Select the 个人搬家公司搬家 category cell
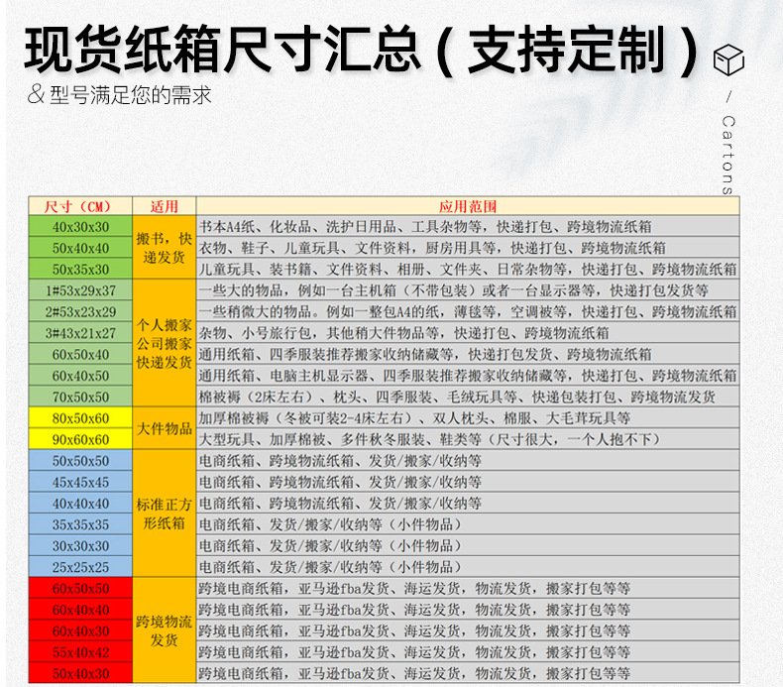The image size is (783, 687). click(x=164, y=344)
